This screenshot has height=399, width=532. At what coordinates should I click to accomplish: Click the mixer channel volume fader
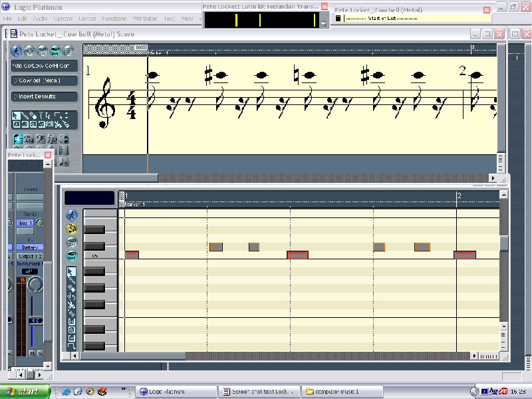(34, 321)
